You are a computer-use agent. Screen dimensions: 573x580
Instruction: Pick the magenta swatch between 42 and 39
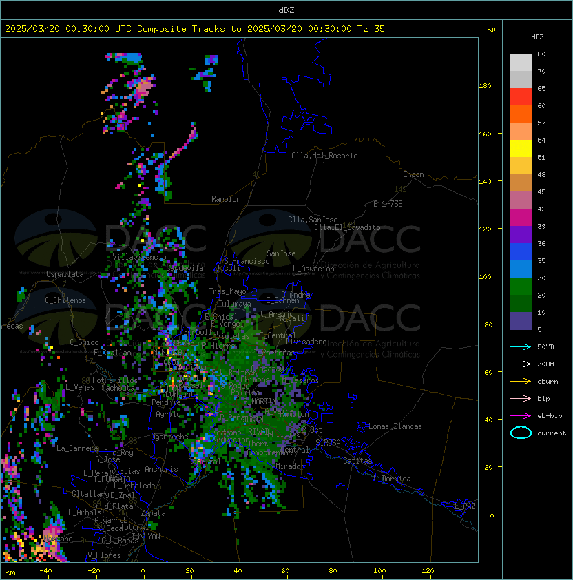(x=521, y=217)
